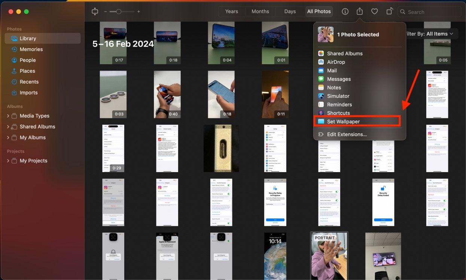The width and height of the screenshot is (466, 280).
Task: Switch to the Years view
Action: (231, 11)
